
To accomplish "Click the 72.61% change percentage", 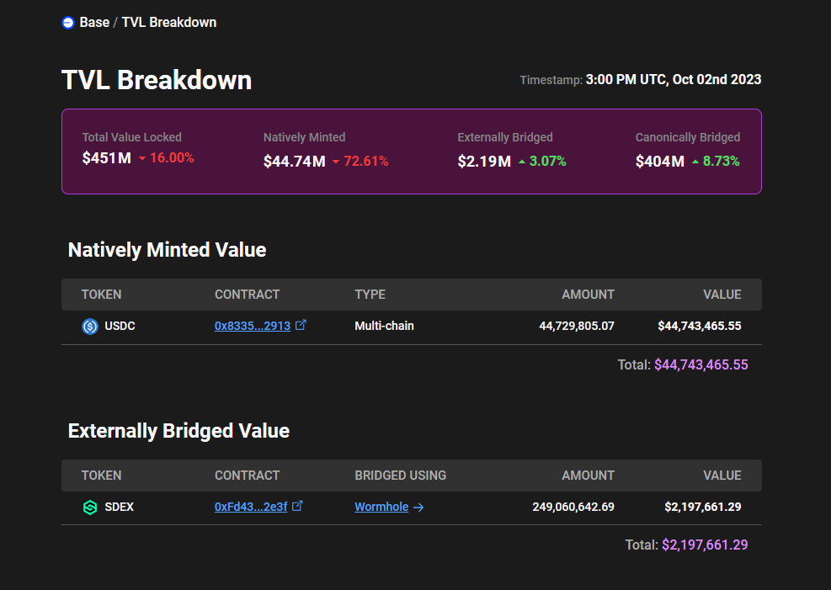I will (366, 161).
